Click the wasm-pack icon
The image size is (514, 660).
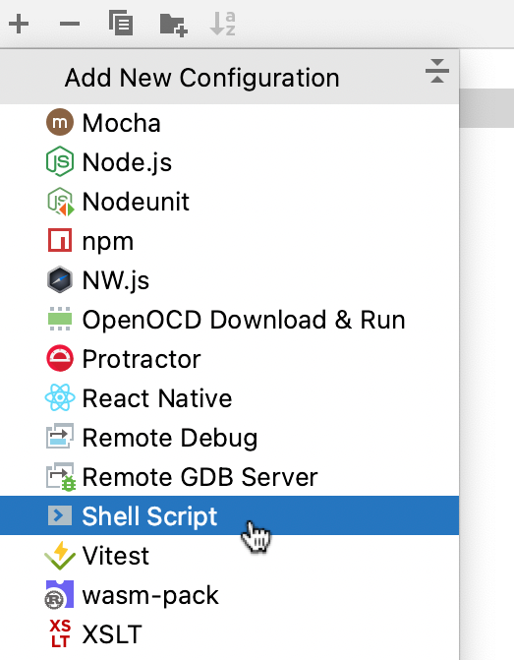click(x=59, y=594)
